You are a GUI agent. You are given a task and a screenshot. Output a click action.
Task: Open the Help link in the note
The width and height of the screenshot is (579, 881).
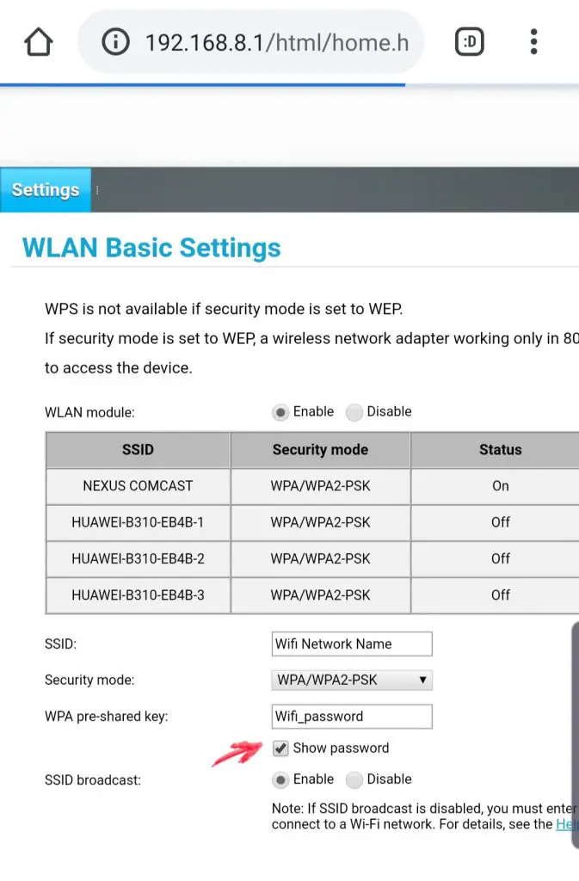[567, 824]
